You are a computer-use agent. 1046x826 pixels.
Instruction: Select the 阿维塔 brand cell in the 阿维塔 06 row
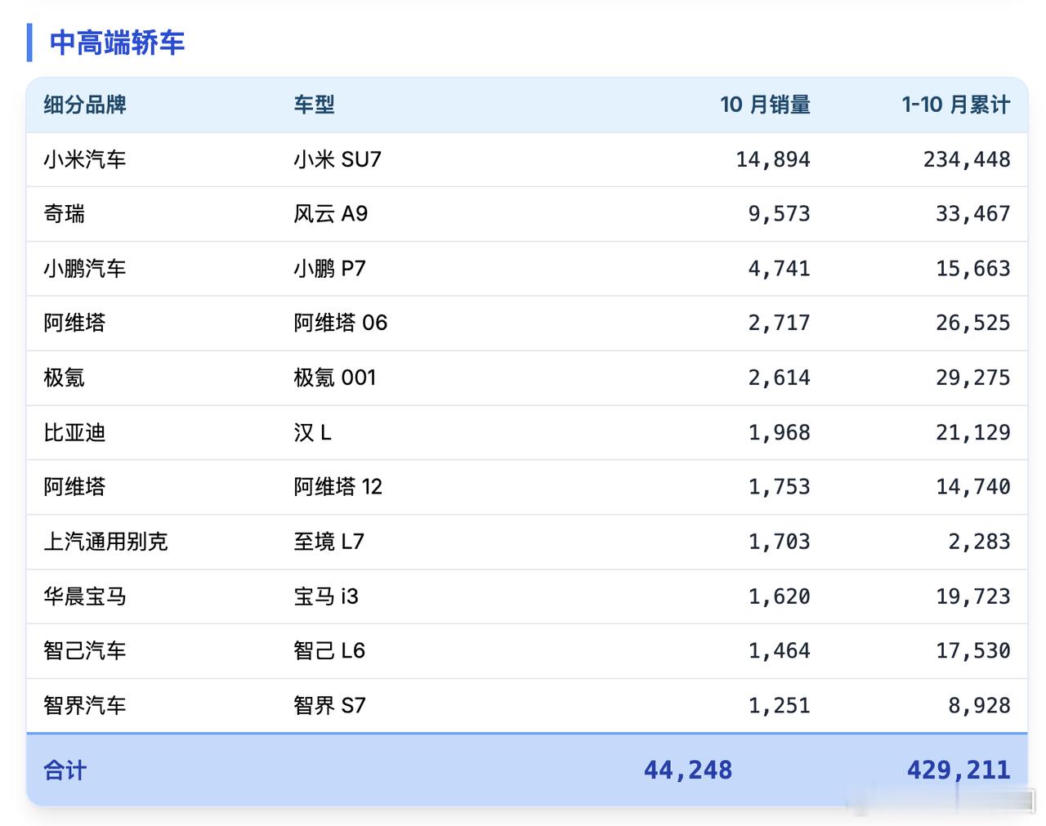tap(75, 323)
